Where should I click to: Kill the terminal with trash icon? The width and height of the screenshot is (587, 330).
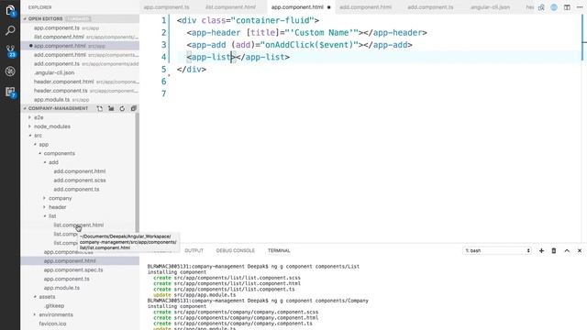pos(554,250)
